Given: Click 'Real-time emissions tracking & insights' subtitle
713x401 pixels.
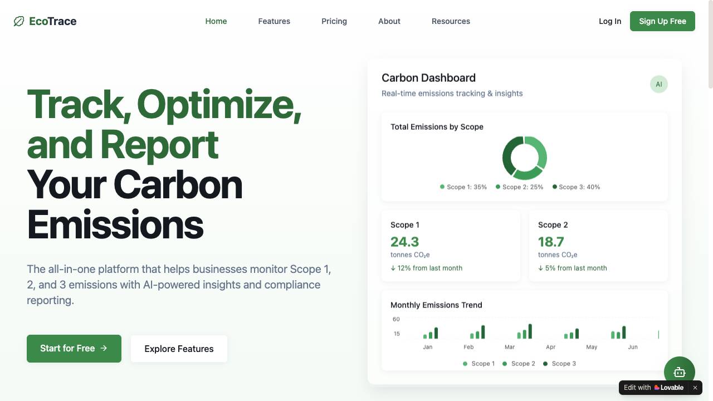Looking at the screenshot, I should click(452, 94).
